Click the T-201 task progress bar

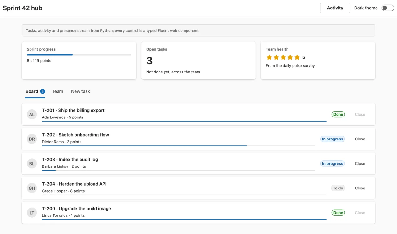[184, 121]
